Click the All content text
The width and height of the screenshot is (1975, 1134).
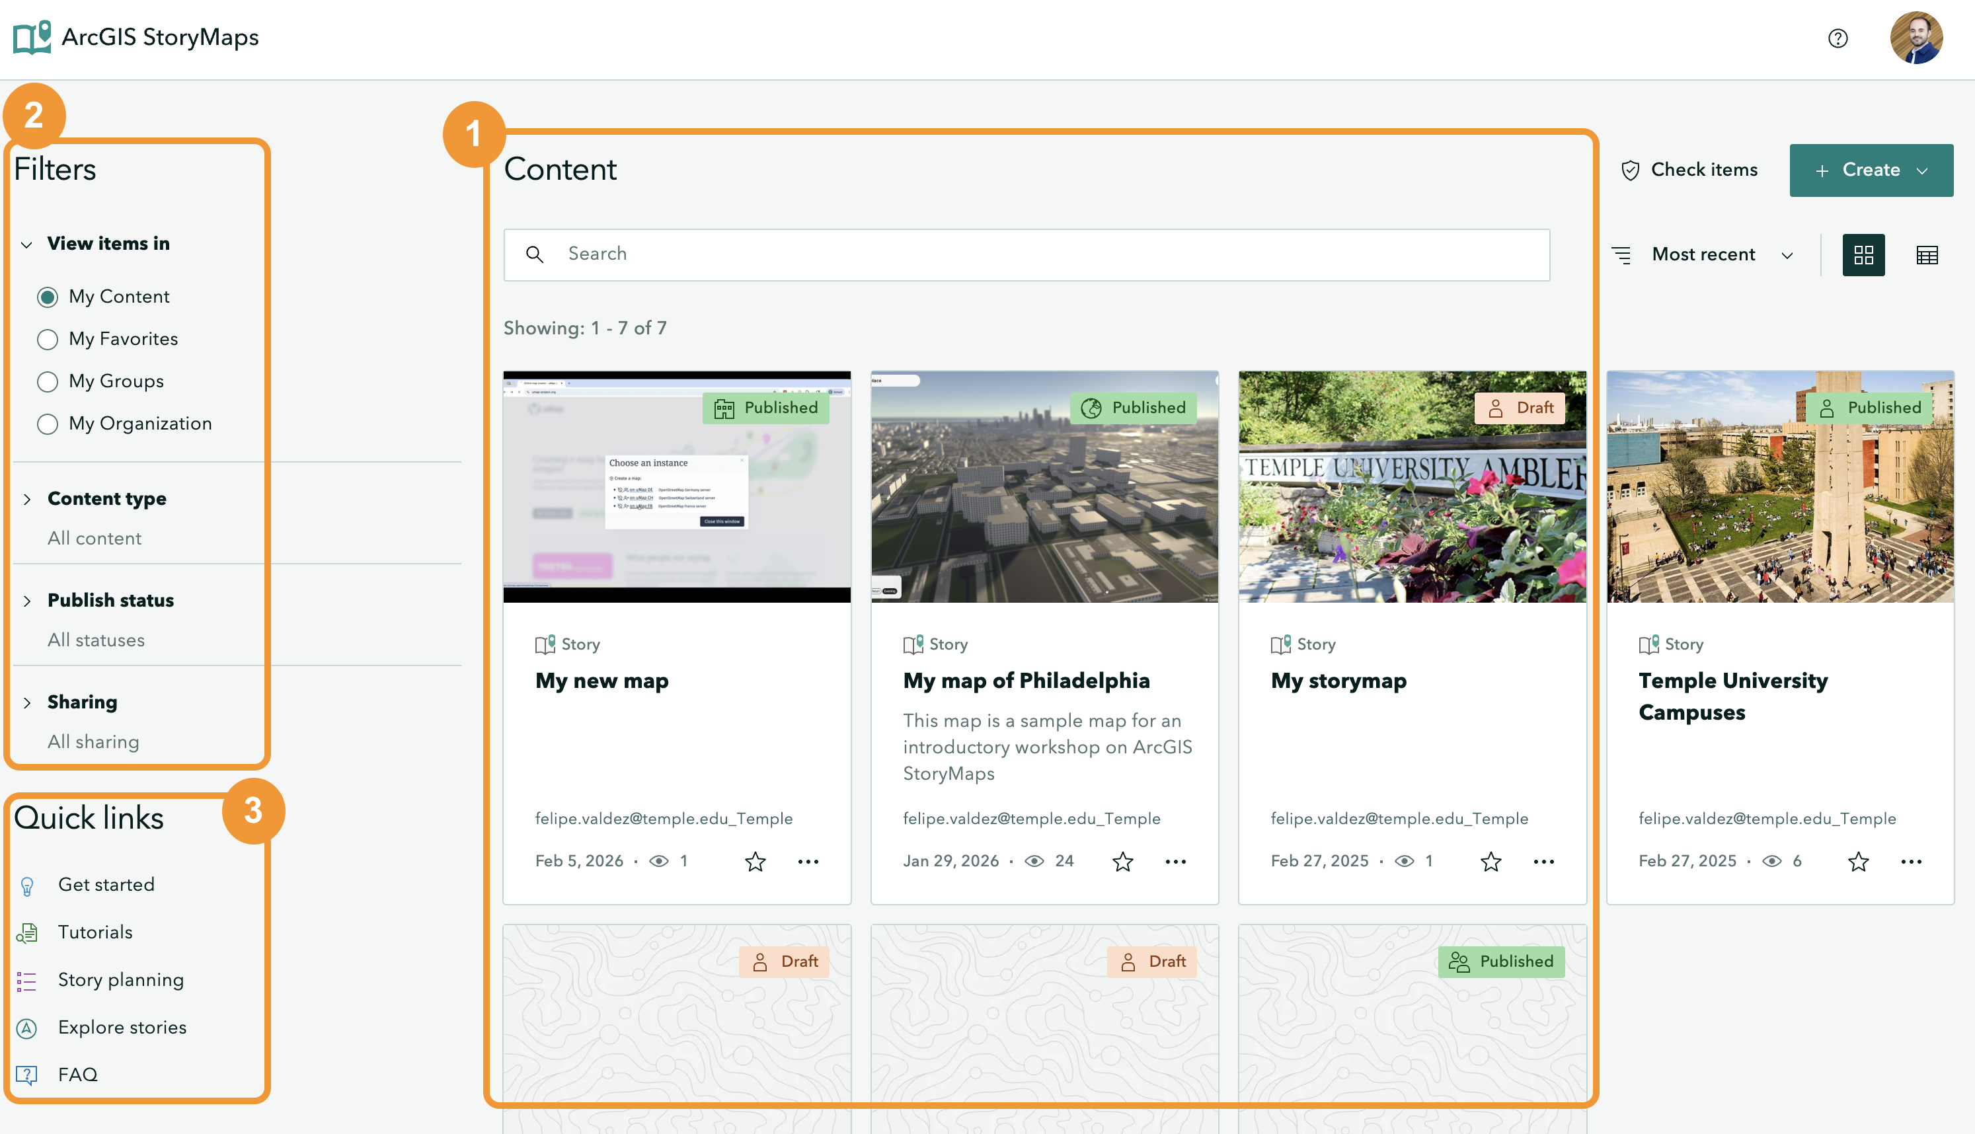(x=95, y=539)
